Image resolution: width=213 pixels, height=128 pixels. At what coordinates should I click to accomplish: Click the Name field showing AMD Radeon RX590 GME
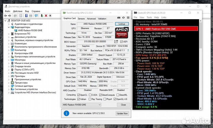coord(95,24)
